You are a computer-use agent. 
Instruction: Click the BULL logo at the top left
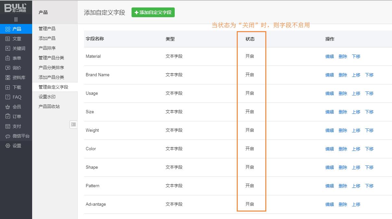coord(16,8)
